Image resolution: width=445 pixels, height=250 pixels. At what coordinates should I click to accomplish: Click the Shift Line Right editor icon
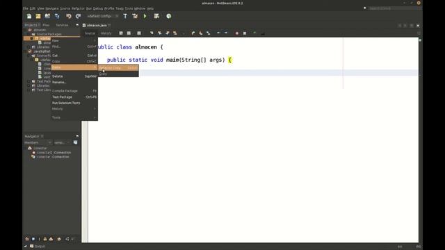(x=226, y=33)
